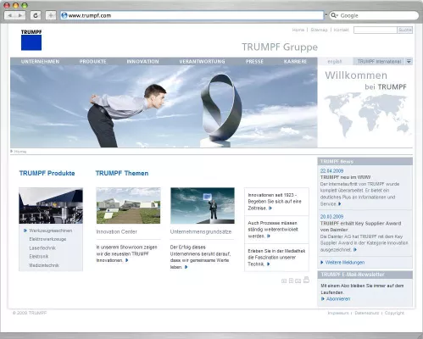Click the Suche search button
Viewport: 423px width, 339px height.
point(405,30)
